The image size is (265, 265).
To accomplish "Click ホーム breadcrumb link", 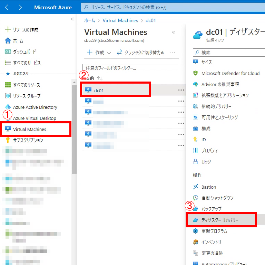I will (89, 20).
